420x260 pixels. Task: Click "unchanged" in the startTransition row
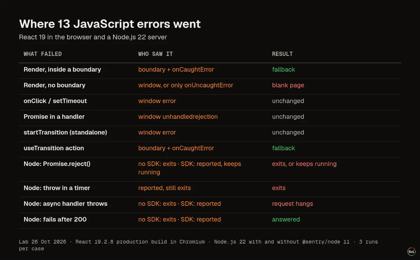pos(288,132)
